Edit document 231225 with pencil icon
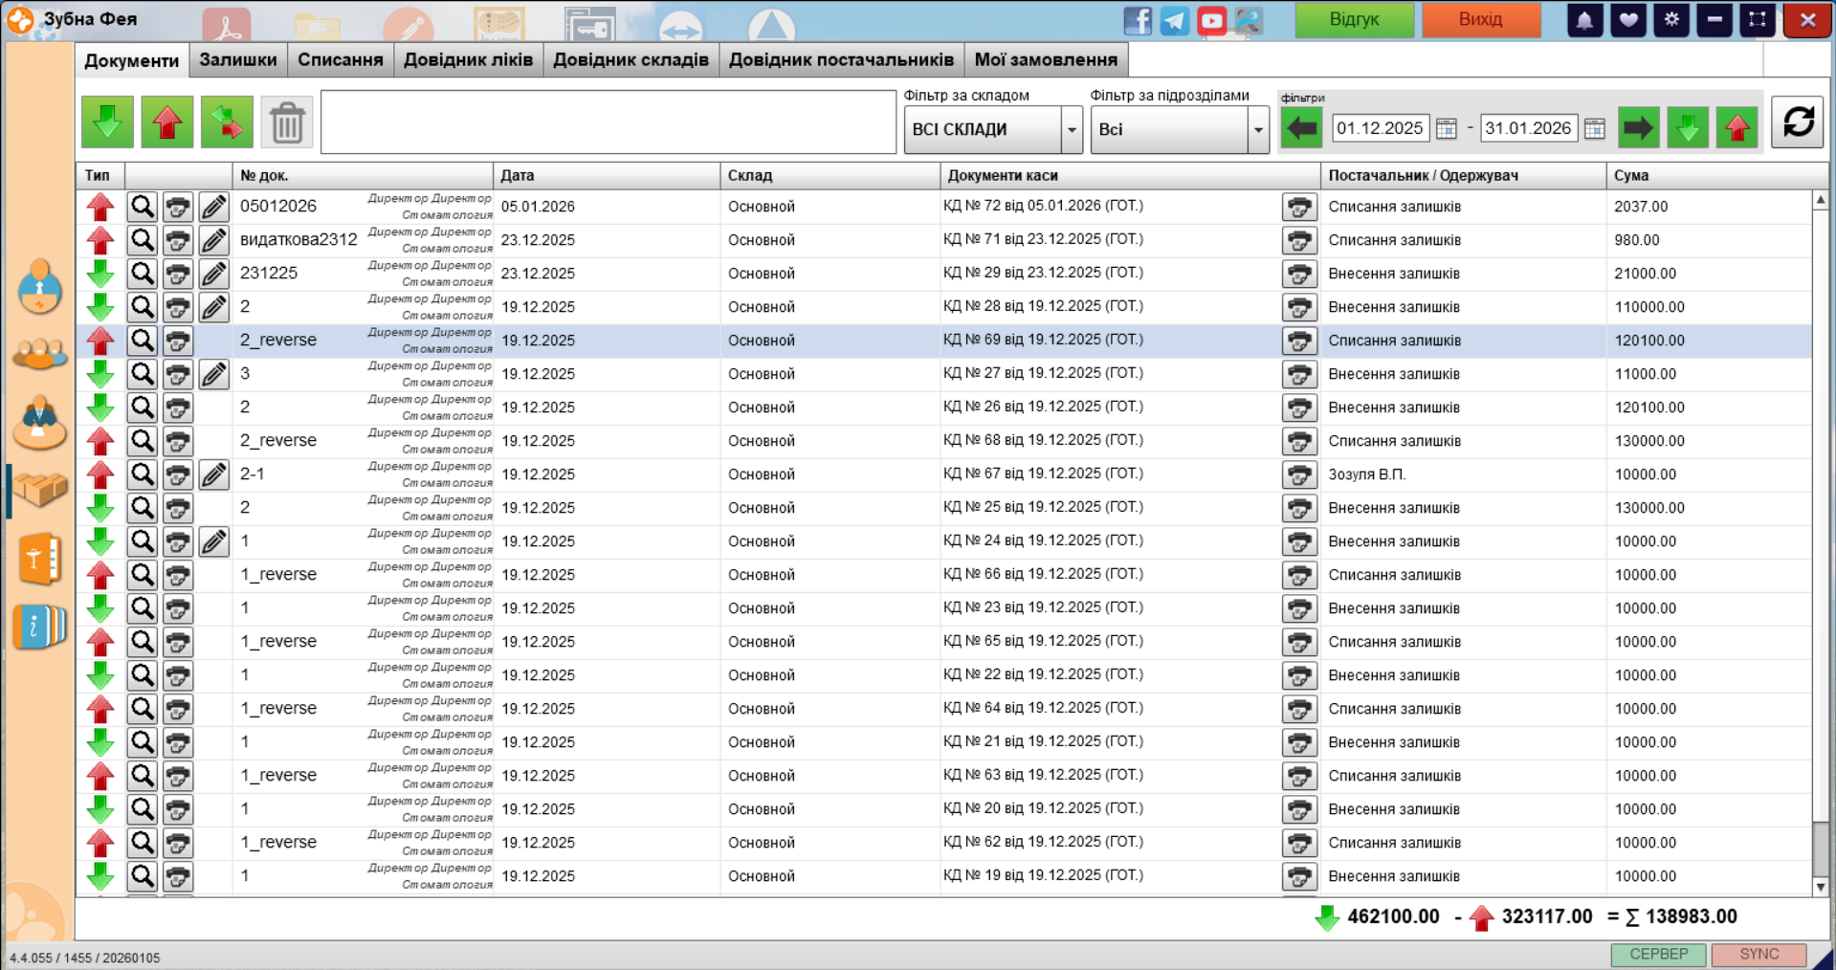The image size is (1836, 970). (x=214, y=274)
